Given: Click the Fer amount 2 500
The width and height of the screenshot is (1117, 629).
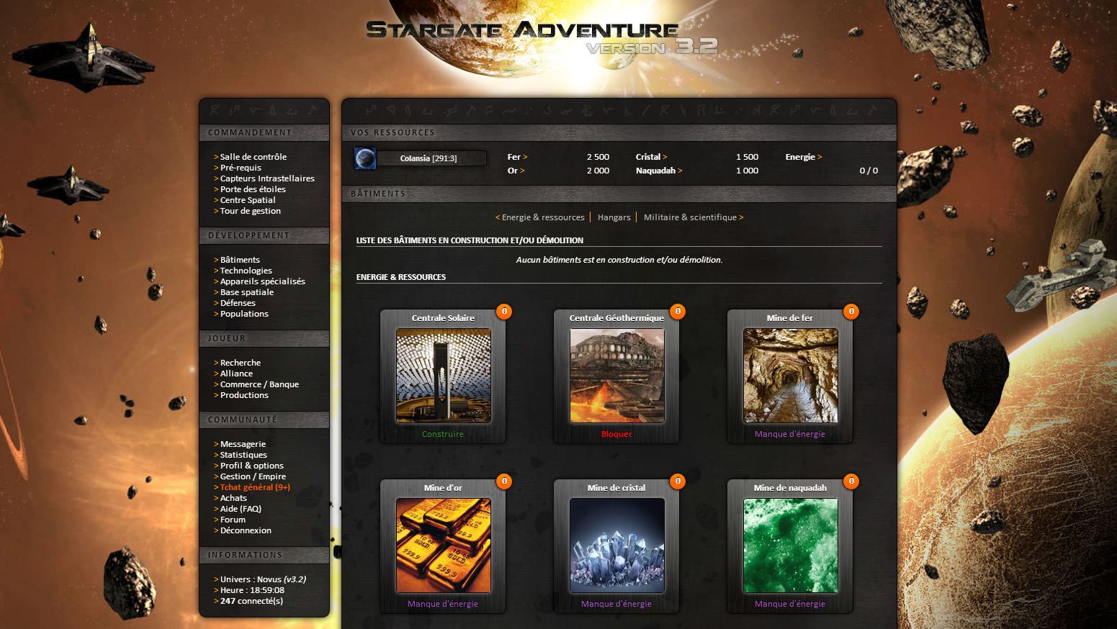Looking at the screenshot, I should coord(598,157).
